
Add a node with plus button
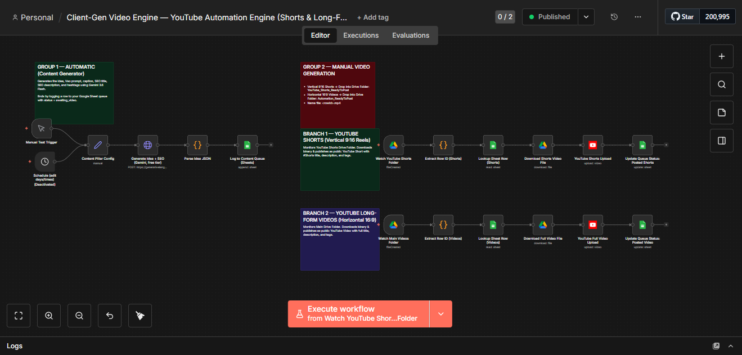pos(722,56)
